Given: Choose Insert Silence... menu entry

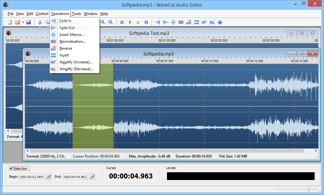Looking at the screenshot, I should 74,35.
